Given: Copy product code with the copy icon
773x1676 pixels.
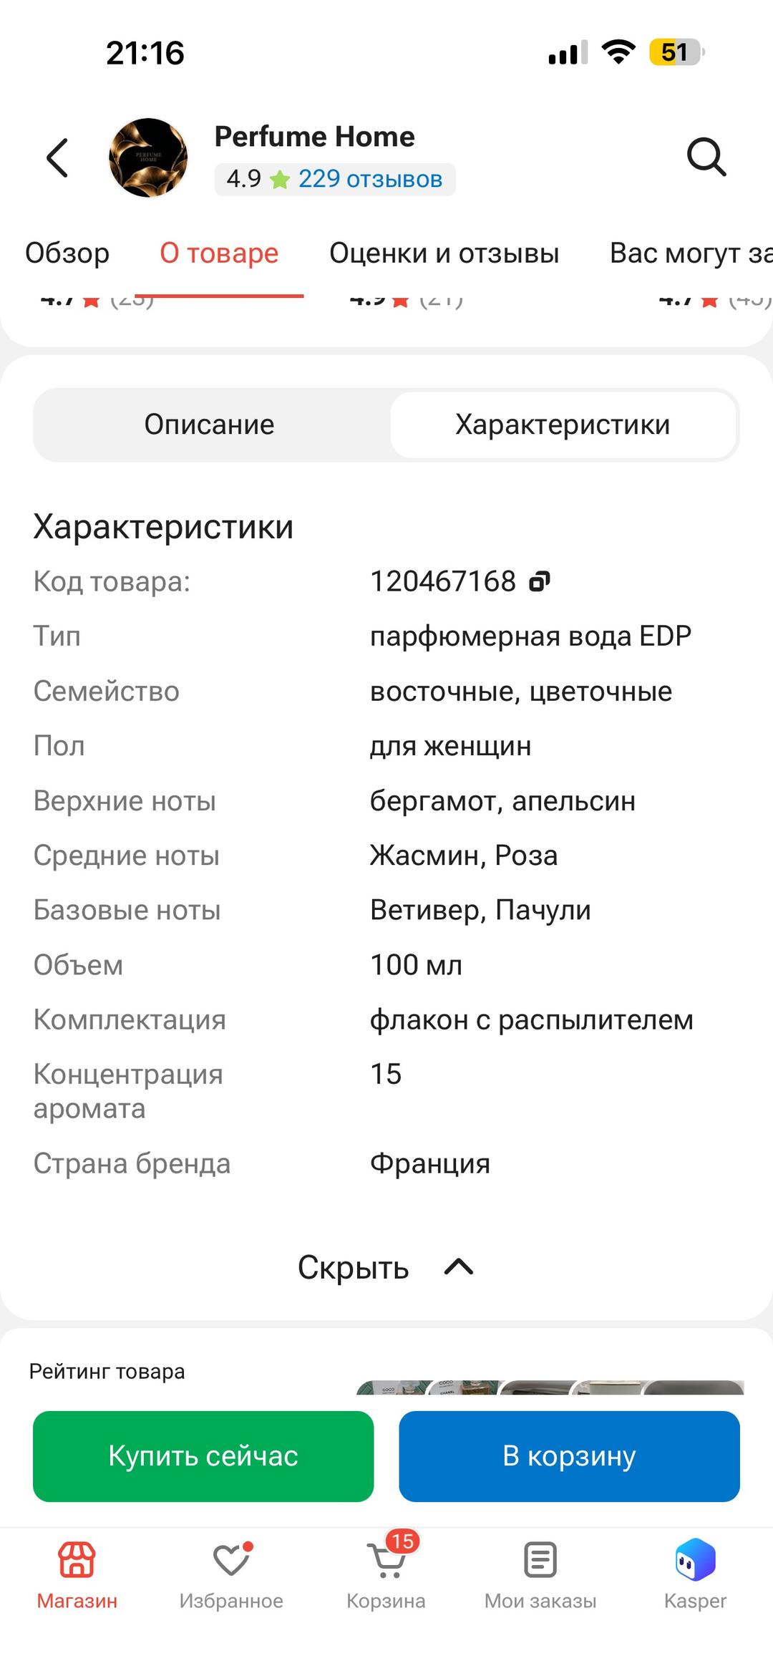Looking at the screenshot, I should (540, 581).
